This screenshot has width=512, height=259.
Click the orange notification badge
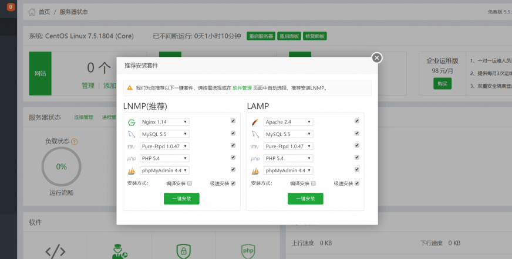click(x=11, y=6)
